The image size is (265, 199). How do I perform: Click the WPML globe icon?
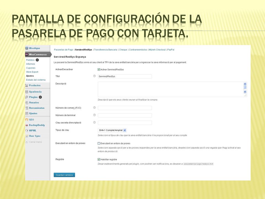pos(27,131)
